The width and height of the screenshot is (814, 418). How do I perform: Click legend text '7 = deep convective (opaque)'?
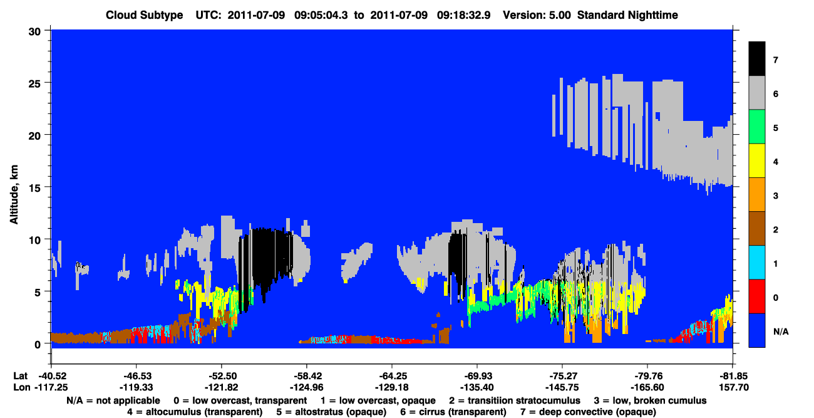pyautogui.click(x=588, y=412)
